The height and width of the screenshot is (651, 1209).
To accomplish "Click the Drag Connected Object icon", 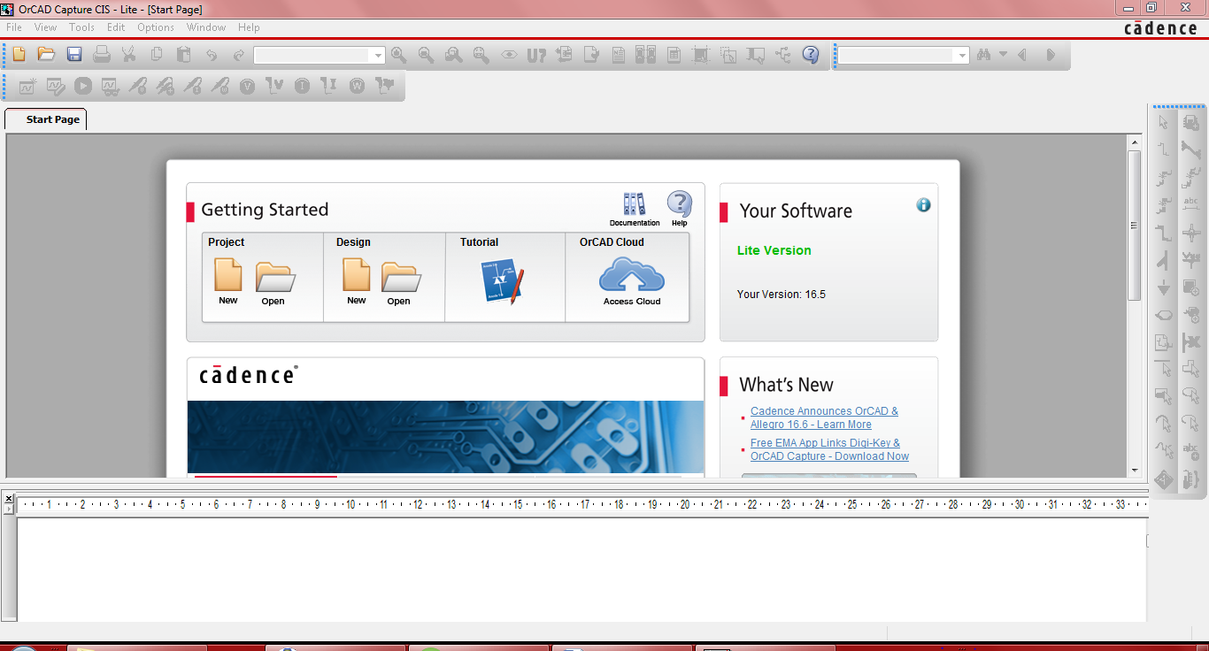I will (x=756, y=55).
